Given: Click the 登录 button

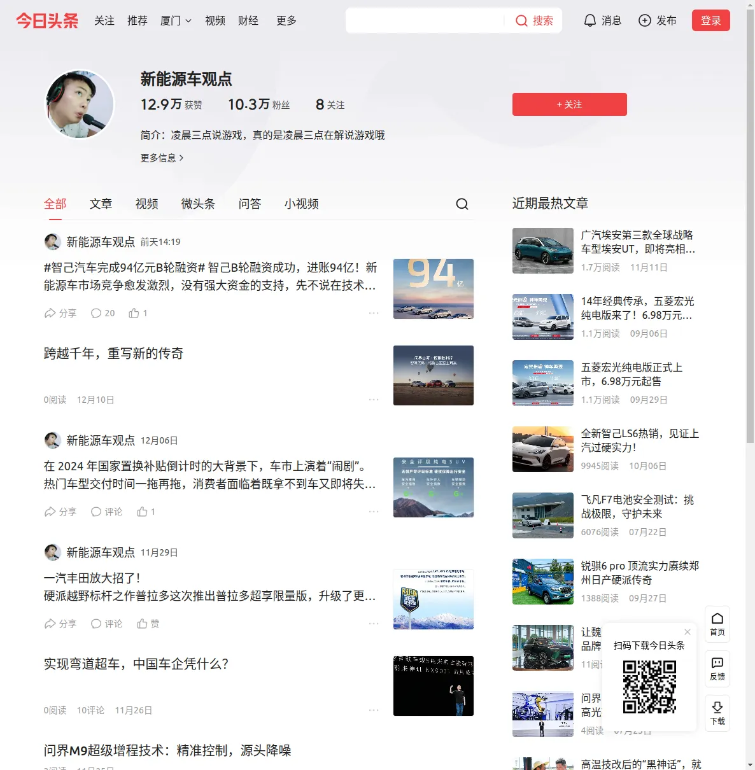Looking at the screenshot, I should [711, 20].
